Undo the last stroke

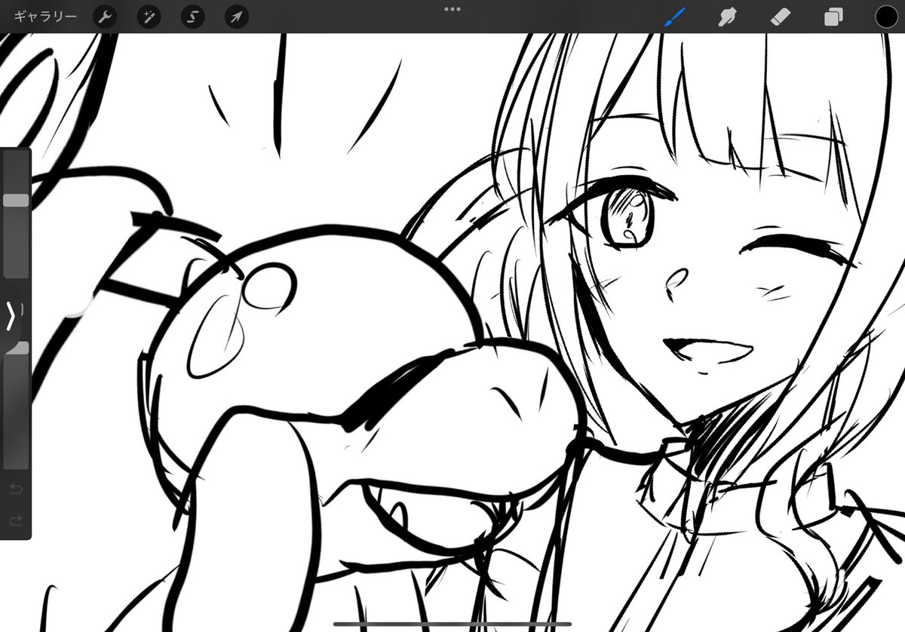click(16, 489)
